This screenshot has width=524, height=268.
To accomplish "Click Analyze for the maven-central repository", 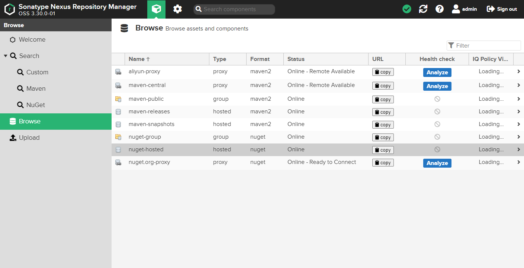I will 437,86.
